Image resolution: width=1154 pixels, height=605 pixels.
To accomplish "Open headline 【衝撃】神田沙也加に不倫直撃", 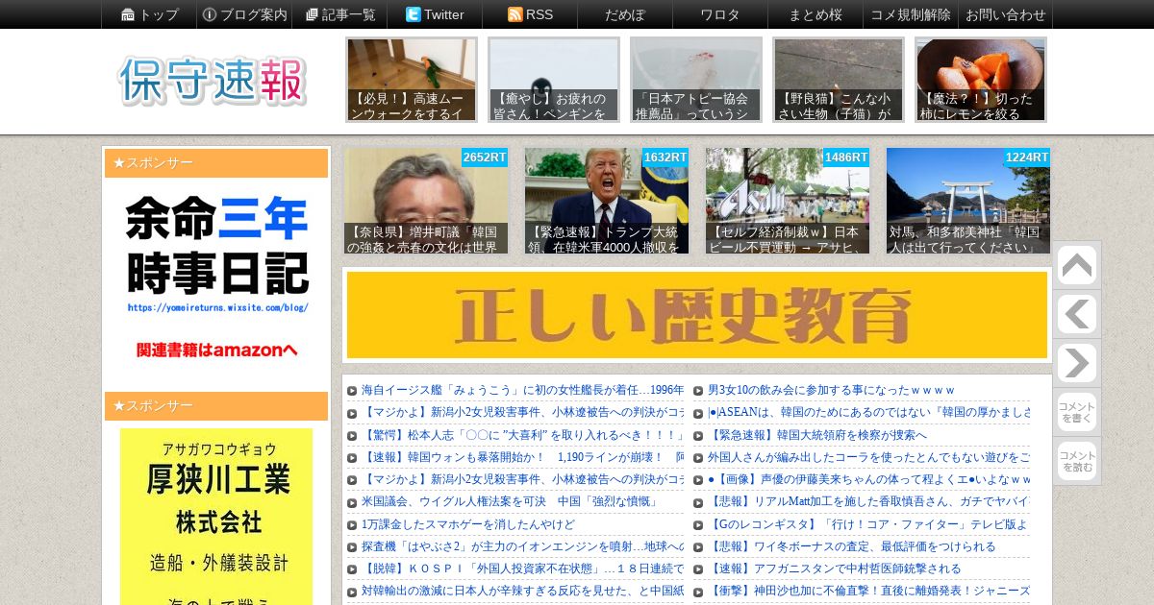I will coord(868,592).
